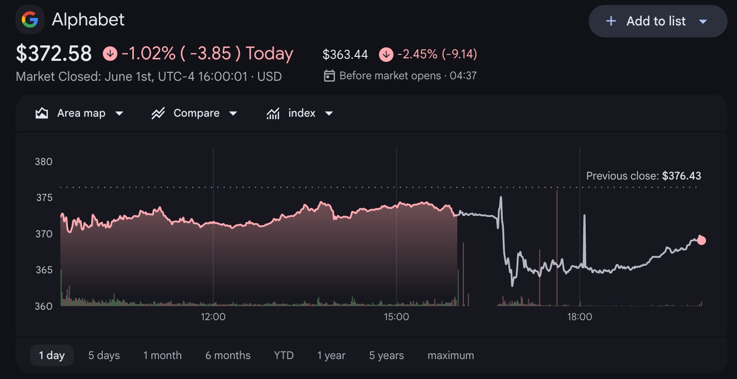Select the YTD time range
The height and width of the screenshot is (379, 737).
[284, 356]
